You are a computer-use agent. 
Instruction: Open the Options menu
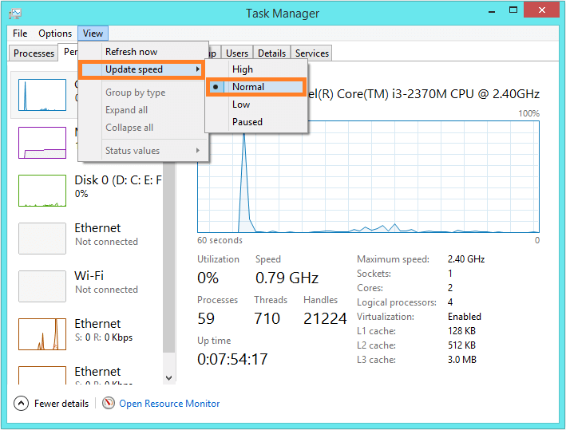[55, 34]
